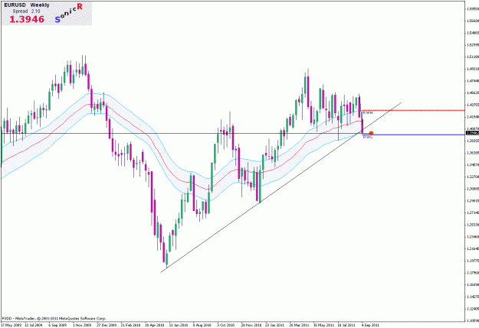Select the red RWH horizontal line
The image size is (479, 328).
point(413,110)
